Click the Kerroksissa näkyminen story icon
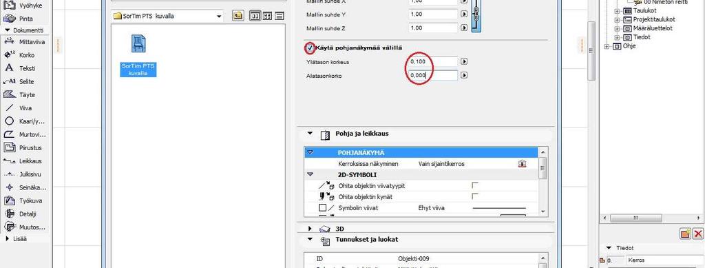Viewport: 705px width, 268px height. (522, 164)
